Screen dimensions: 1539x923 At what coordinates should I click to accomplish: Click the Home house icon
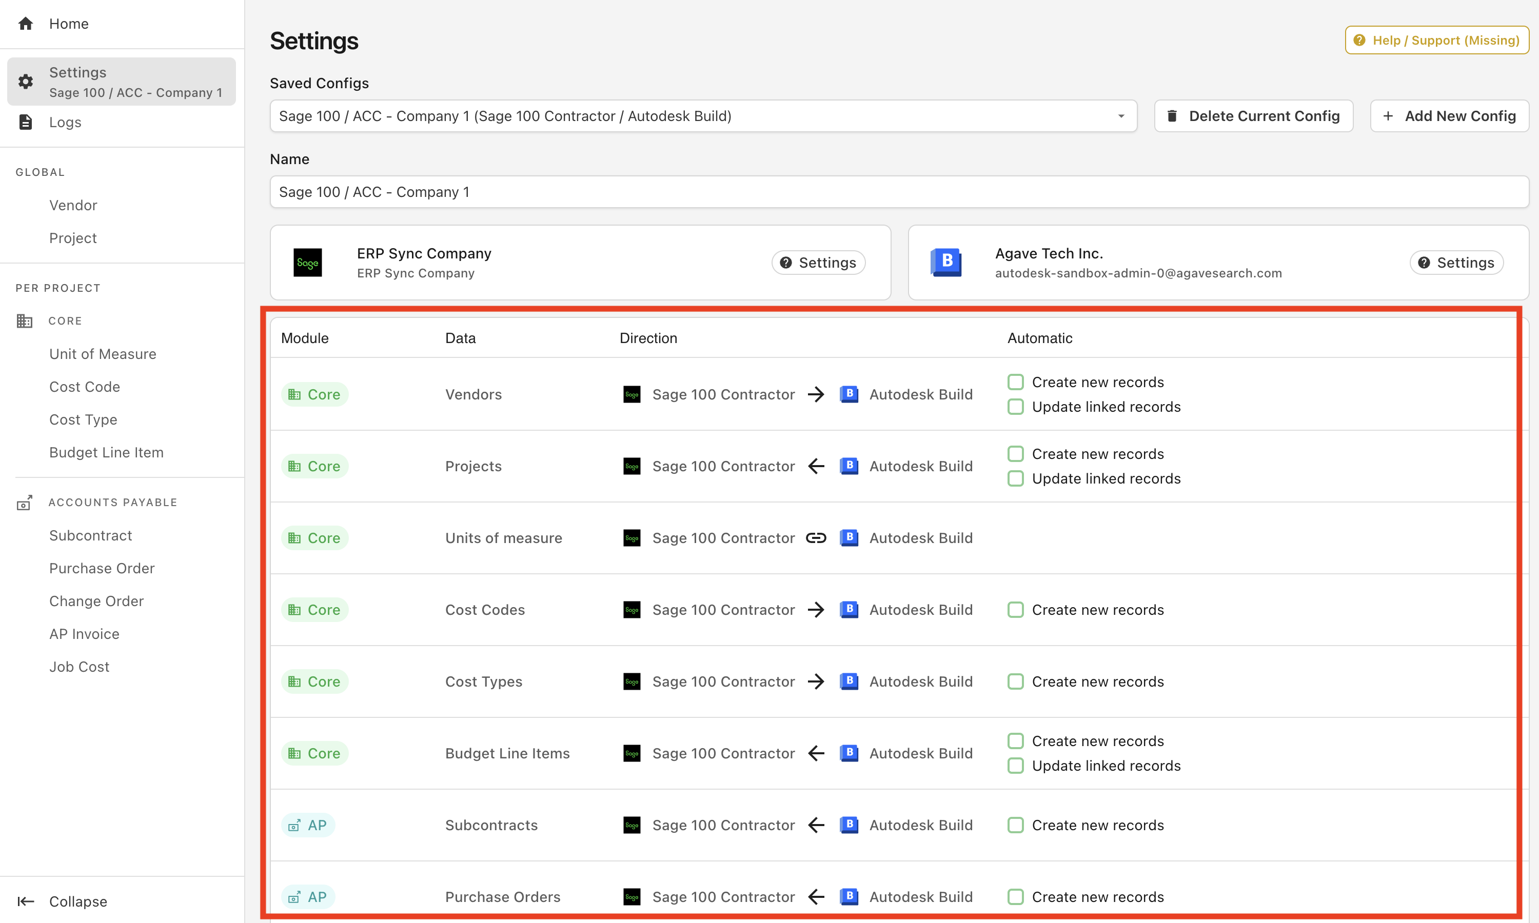tap(26, 24)
